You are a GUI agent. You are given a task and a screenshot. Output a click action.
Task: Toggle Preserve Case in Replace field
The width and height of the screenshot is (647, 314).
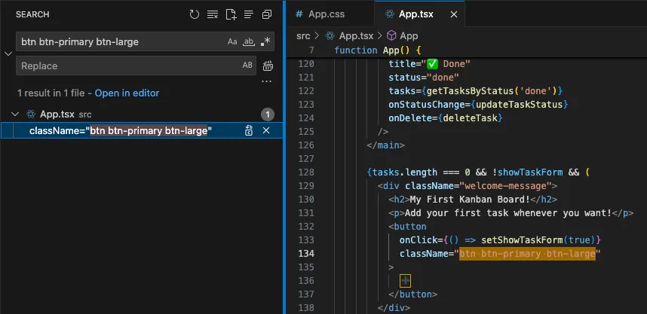coord(247,66)
